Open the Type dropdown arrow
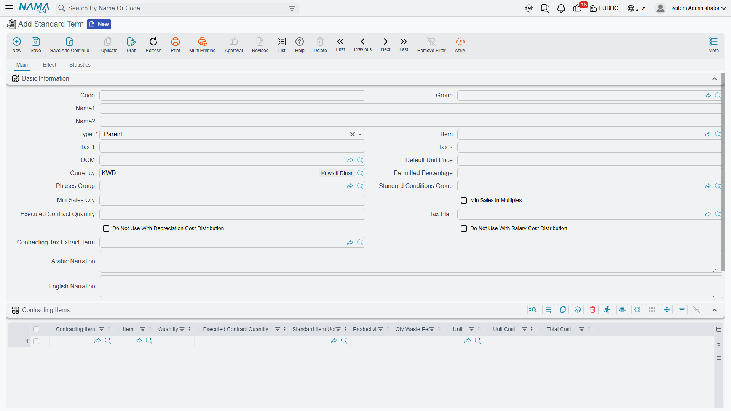Viewport: 731px width, 411px height. tap(360, 134)
